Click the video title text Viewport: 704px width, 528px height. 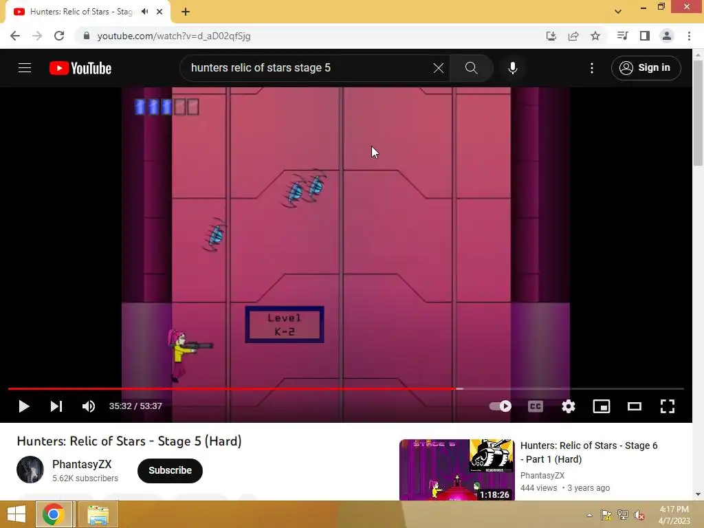click(x=129, y=441)
